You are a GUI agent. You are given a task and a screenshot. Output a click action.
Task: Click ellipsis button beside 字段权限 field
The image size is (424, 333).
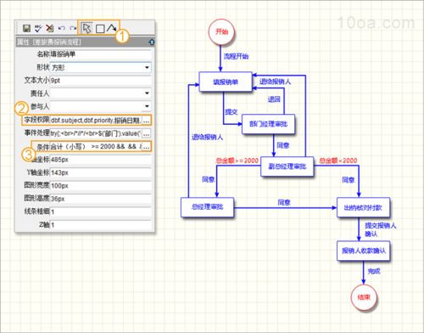click(146, 121)
